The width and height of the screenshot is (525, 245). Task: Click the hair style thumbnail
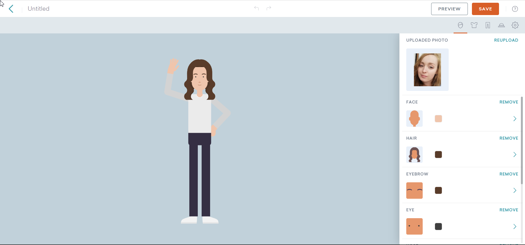pyautogui.click(x=414, y=155)
